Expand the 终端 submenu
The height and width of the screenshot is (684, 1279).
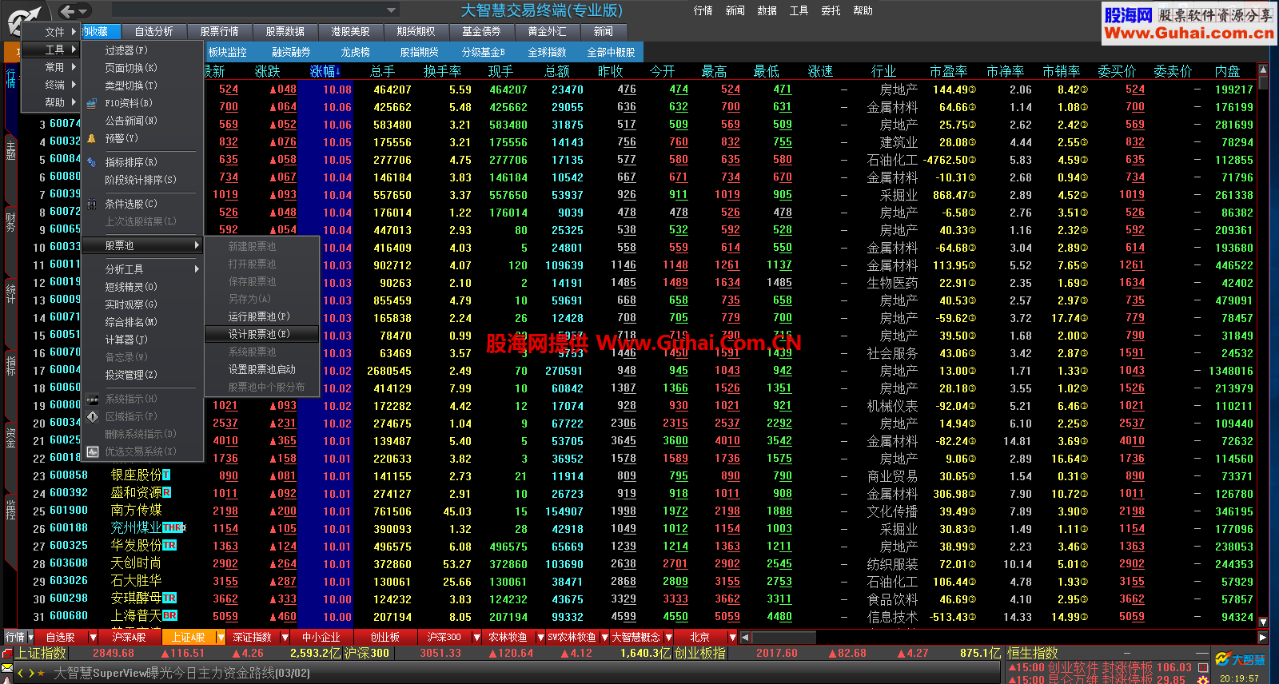(74, 85)
